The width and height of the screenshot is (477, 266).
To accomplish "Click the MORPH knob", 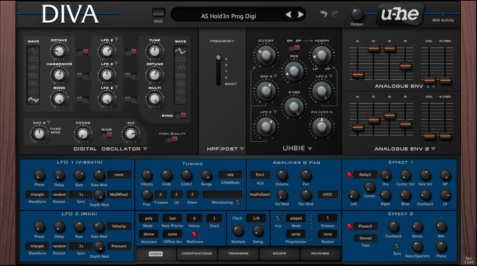I will (x=321, y=55).
